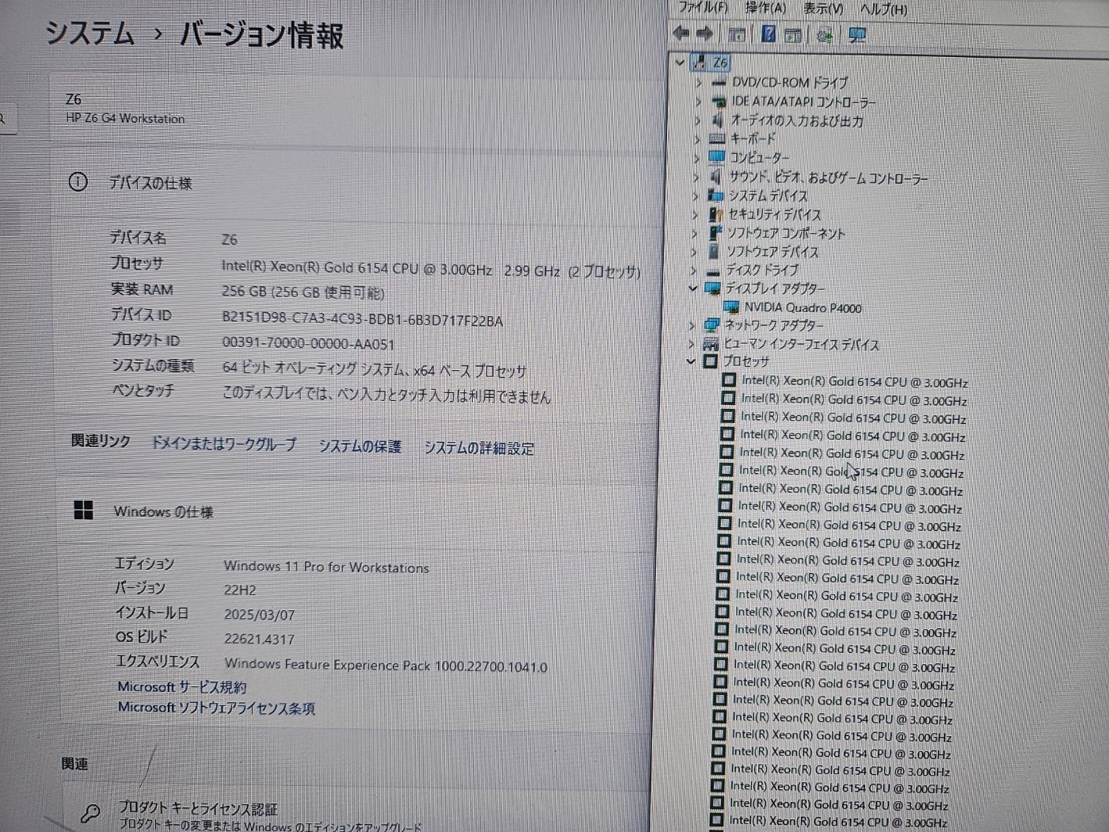Screen dimensions: 1109x832
Task: Click device ID B2151D98-C7A3-4C93-BDB1-6B3D717F22BA
Action: pos(363,320)
